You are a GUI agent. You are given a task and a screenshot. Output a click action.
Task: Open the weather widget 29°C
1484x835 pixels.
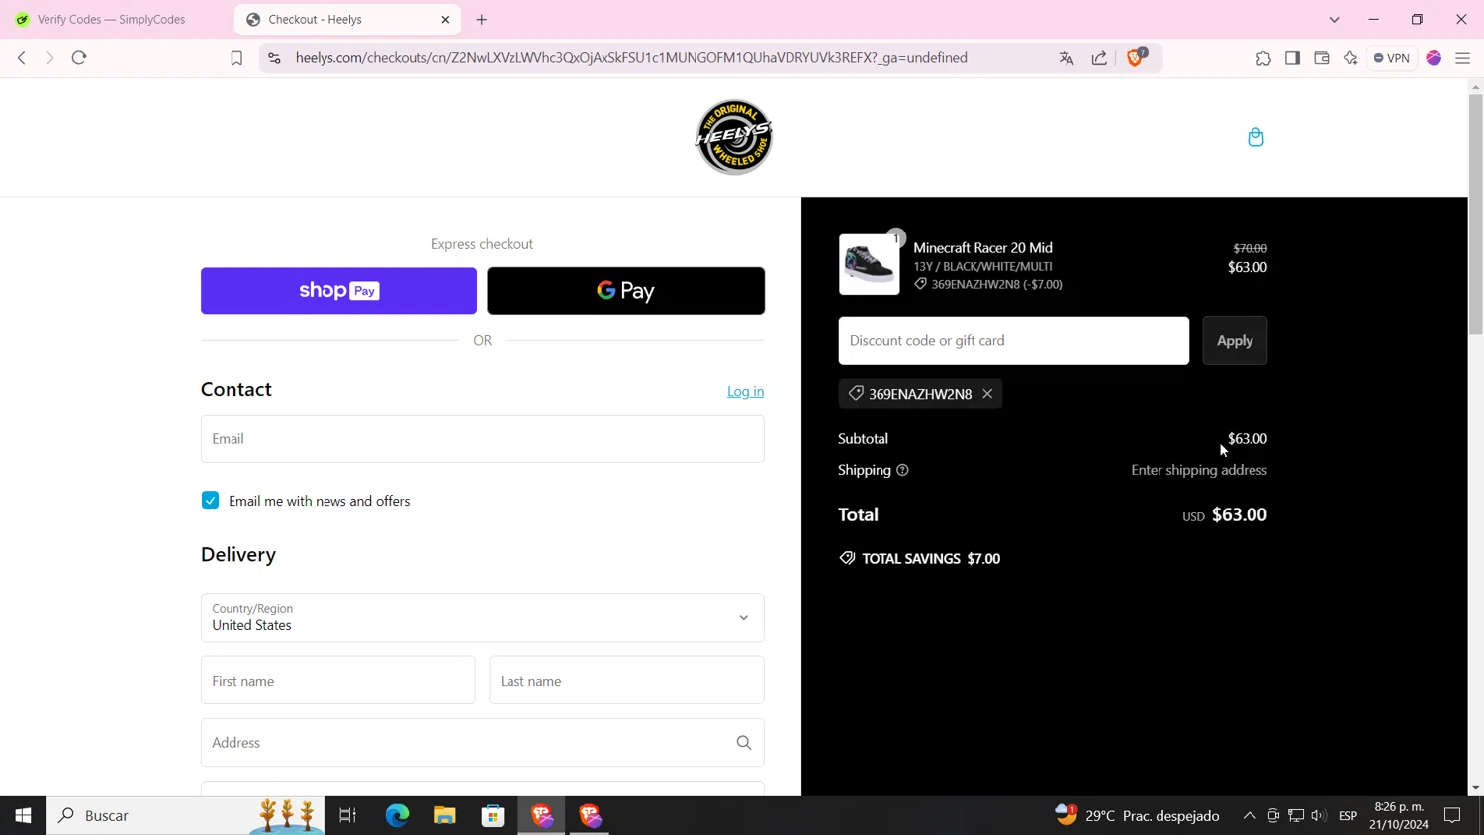(x=1138, y=816)
